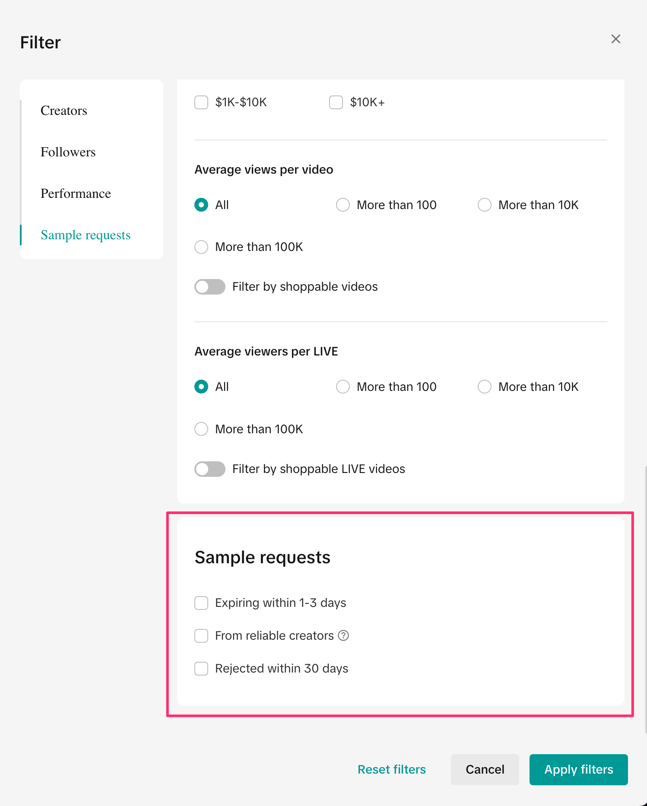Choose More than 10K viewers per LIVE

485,387
